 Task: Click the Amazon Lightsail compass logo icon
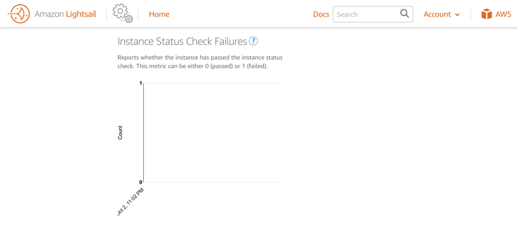coord(19,14)
